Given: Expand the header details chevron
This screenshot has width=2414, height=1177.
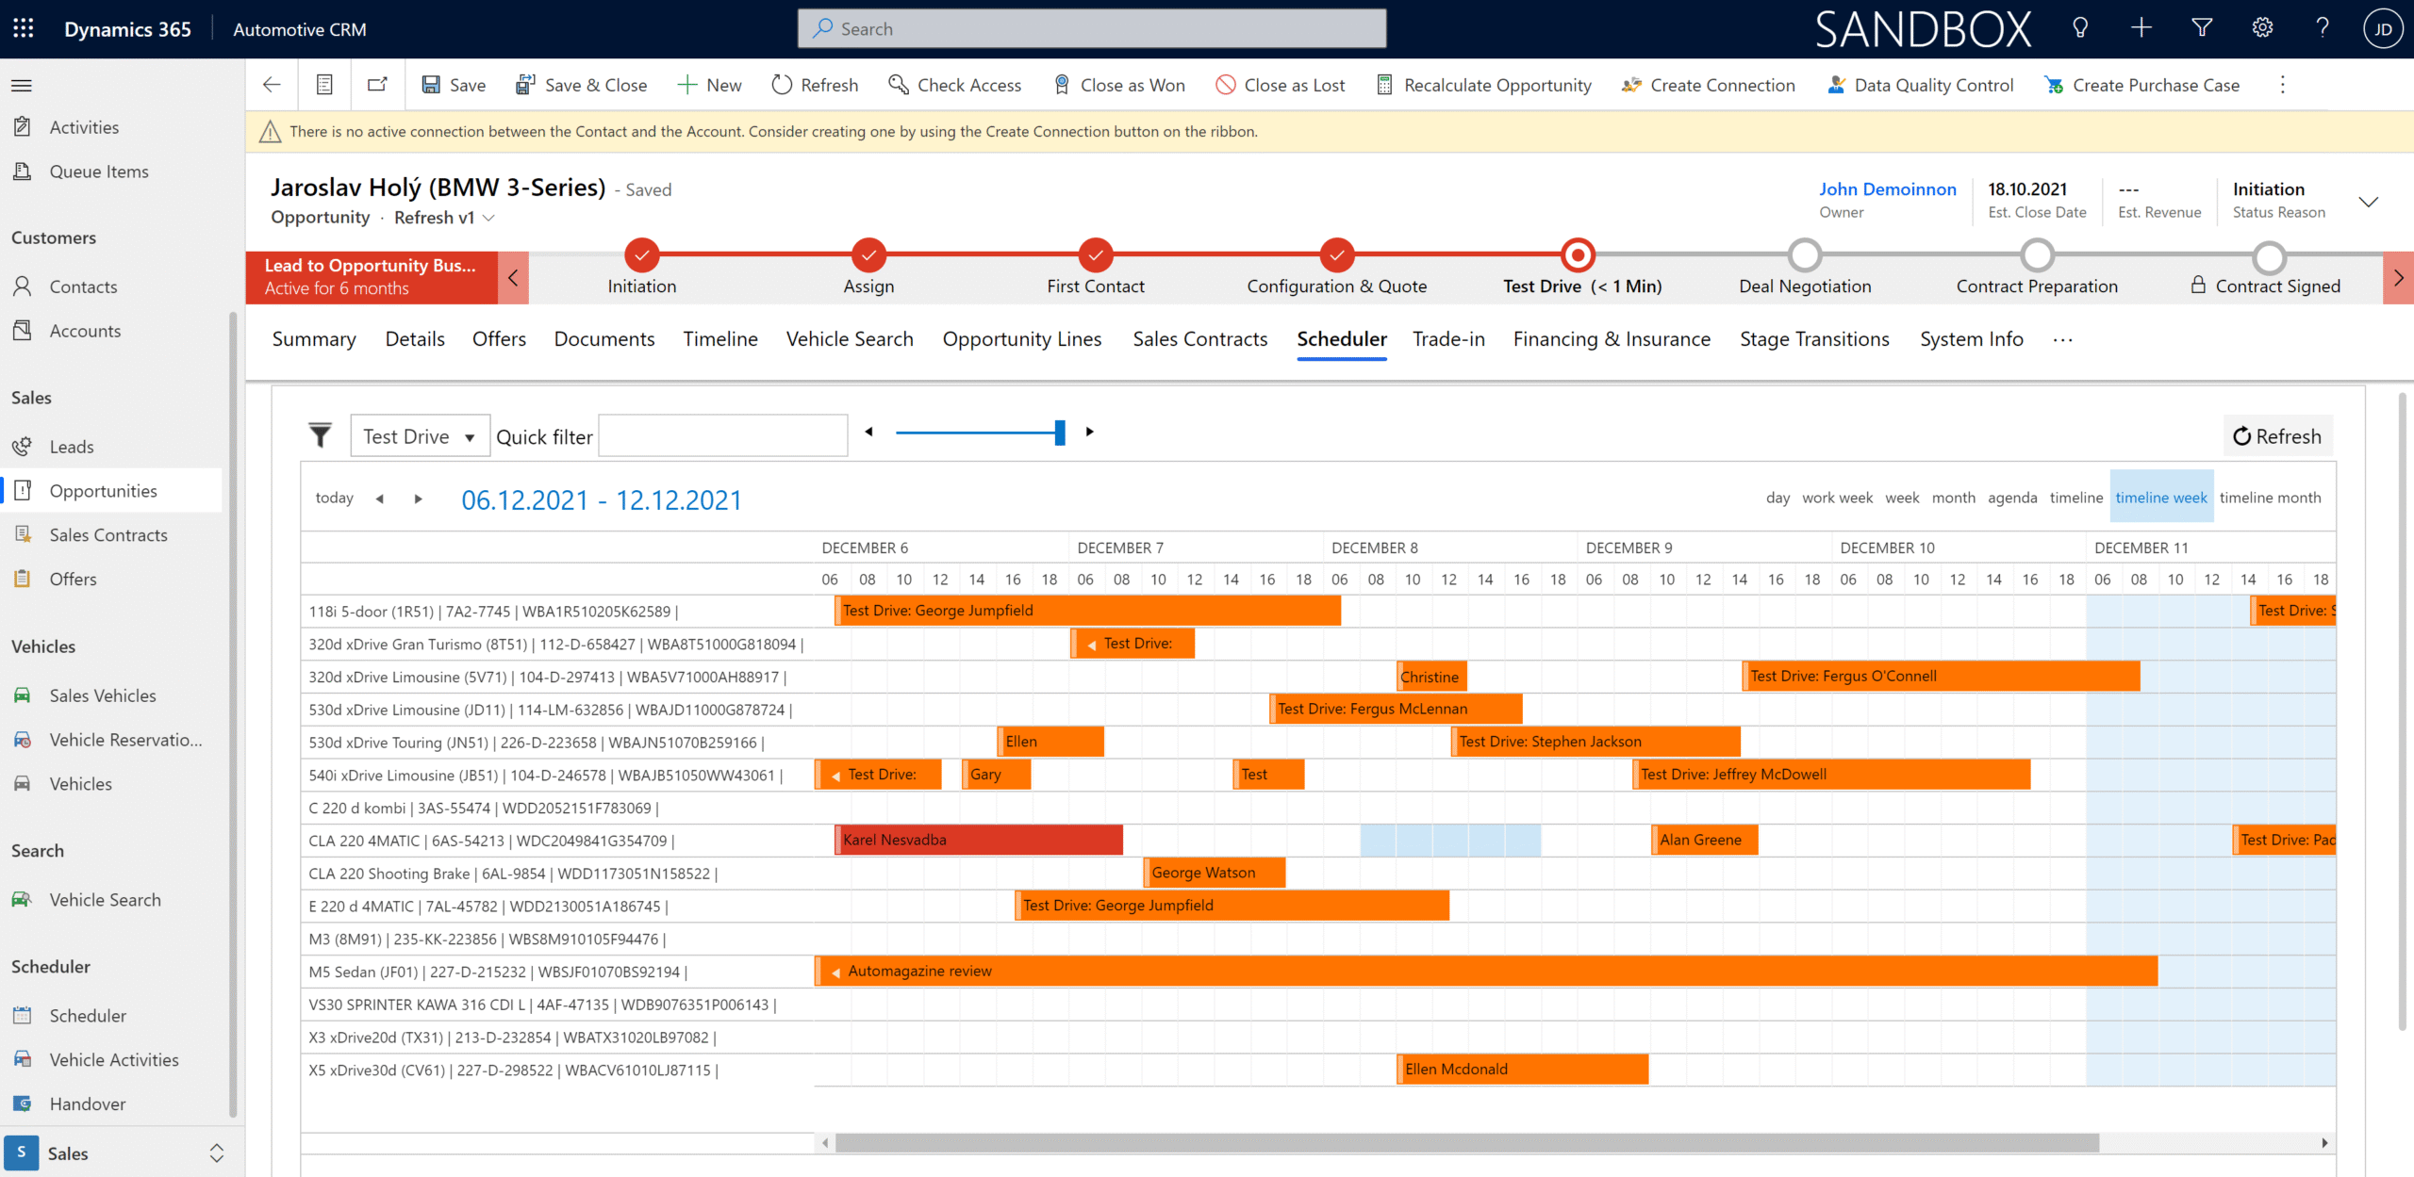Looking at the screenshot, I should (2368, 202).
